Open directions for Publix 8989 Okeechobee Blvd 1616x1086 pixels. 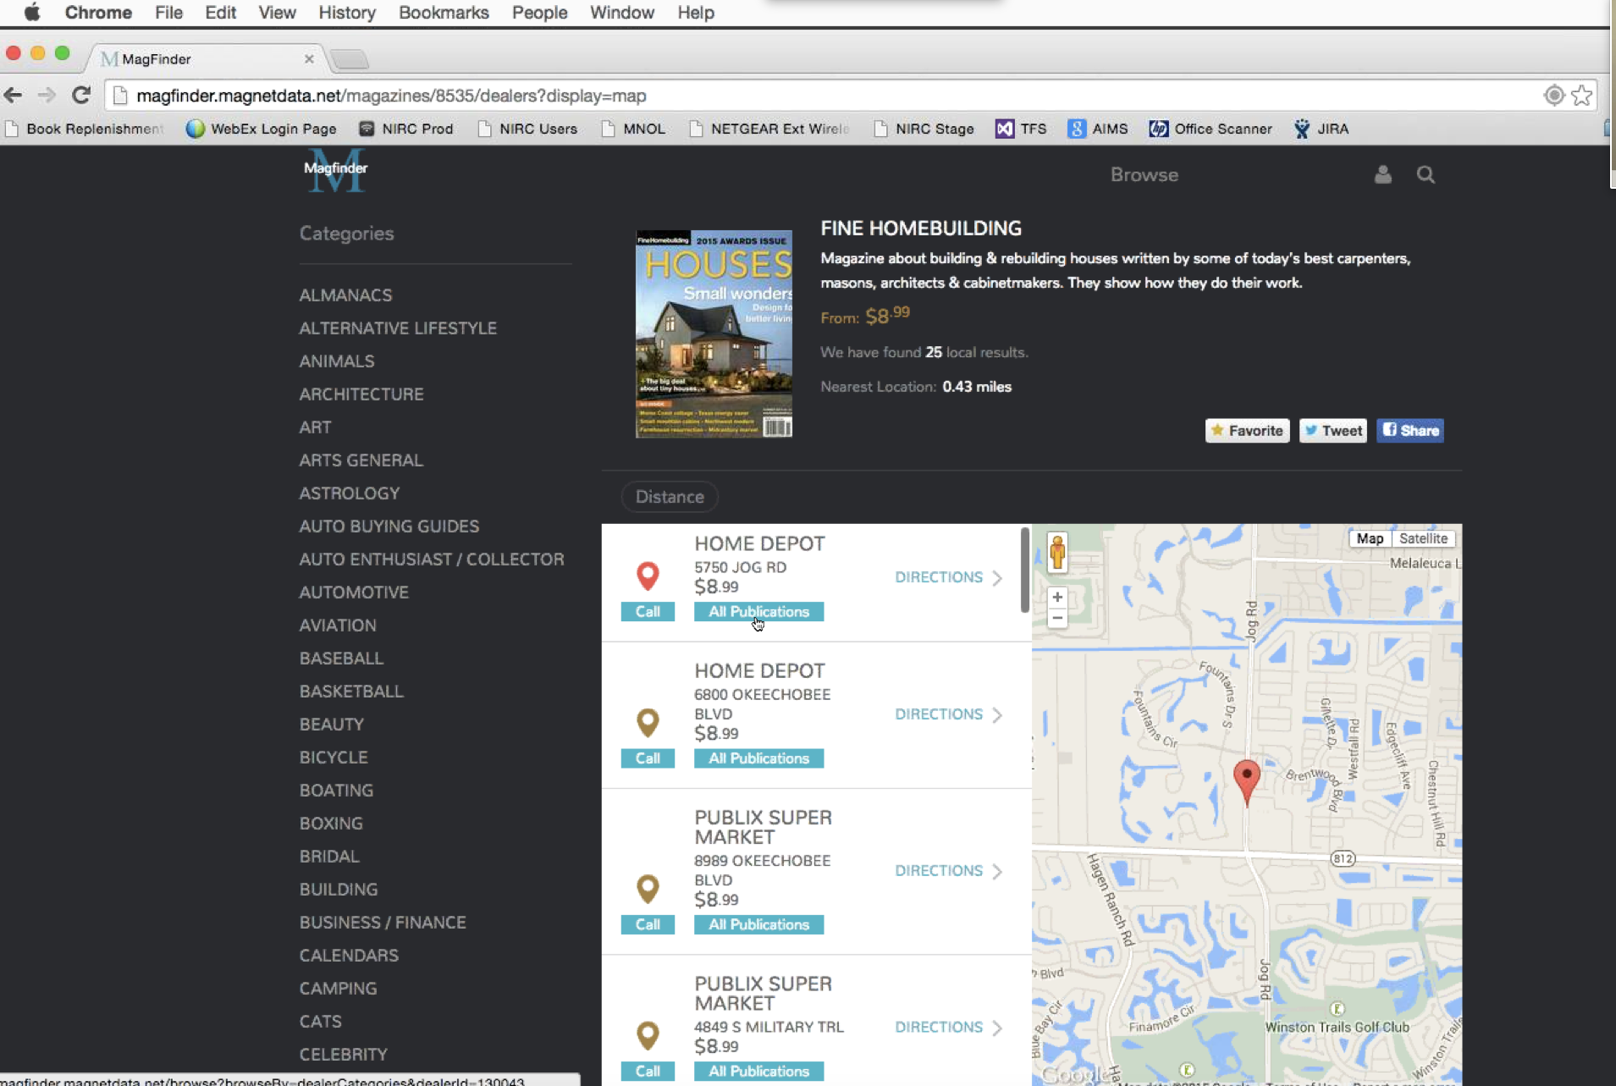(948, 871)
